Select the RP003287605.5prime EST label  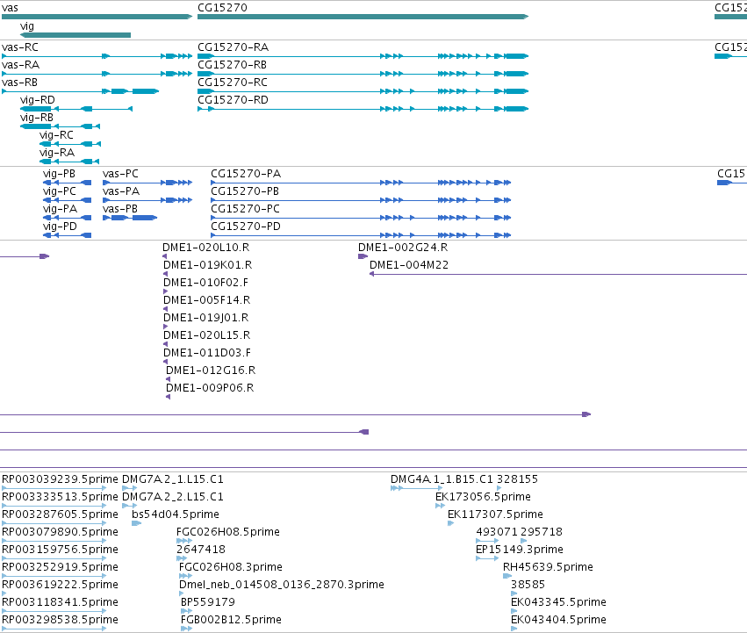pyautogui.click(x=60, y=514)
